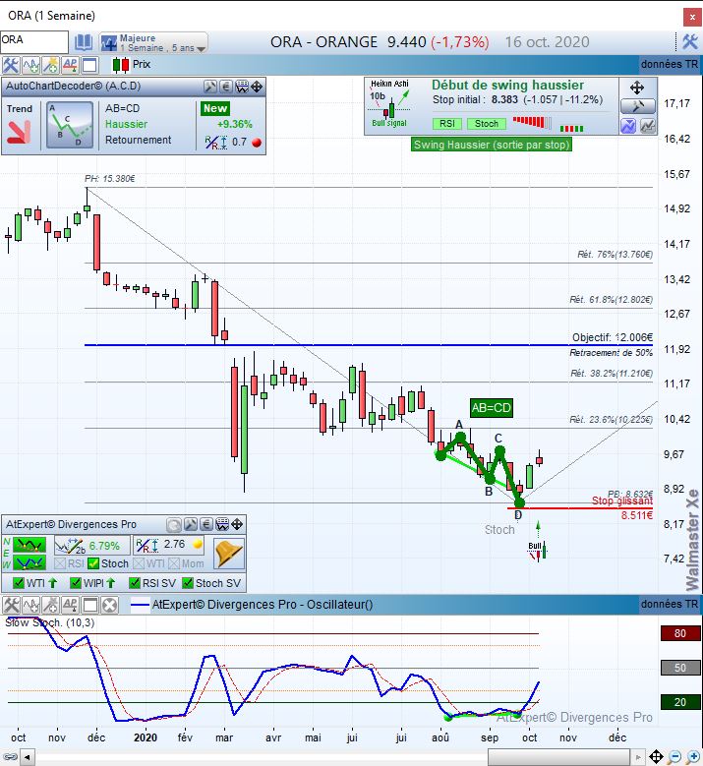Click the red 80 level marker
703x766 pixels.
pyautogui.click(x=680, y=633)
